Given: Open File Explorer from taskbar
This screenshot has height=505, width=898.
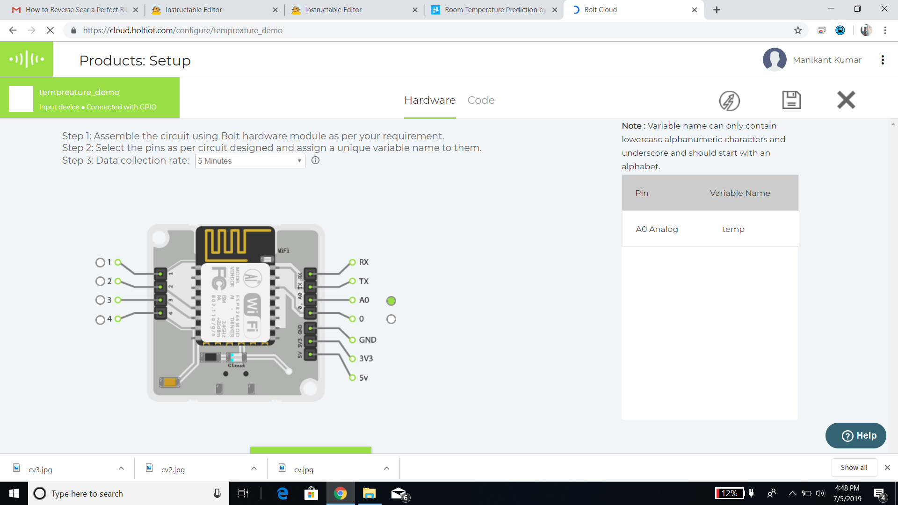Looking at the screenshot, I should [x=369, y=493].
